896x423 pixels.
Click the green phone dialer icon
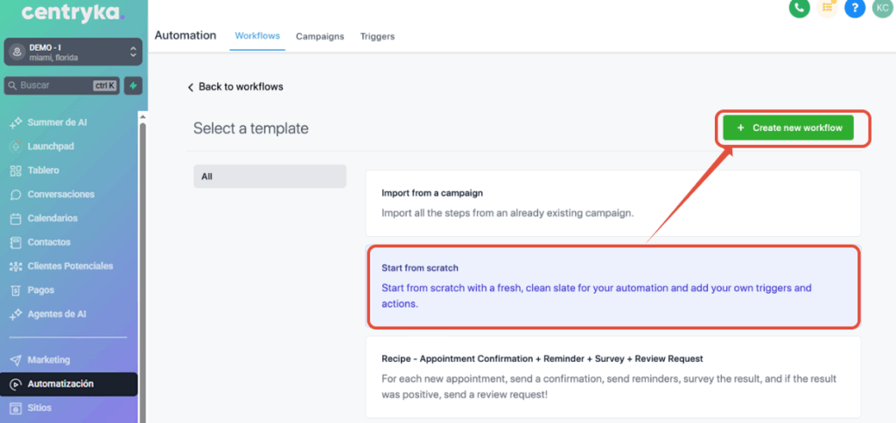tap(798, 8)
